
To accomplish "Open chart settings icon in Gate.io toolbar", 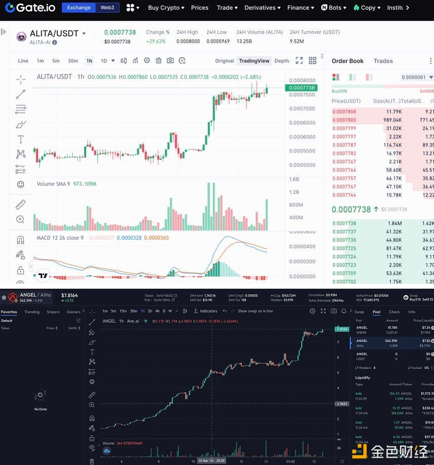I will tap(147, 60).
